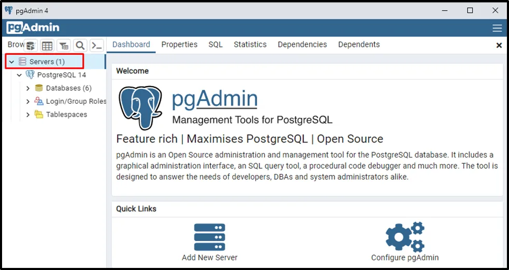Collapse the Servers (1) tree node
The image size is (509, 270).
click(12, 62)
